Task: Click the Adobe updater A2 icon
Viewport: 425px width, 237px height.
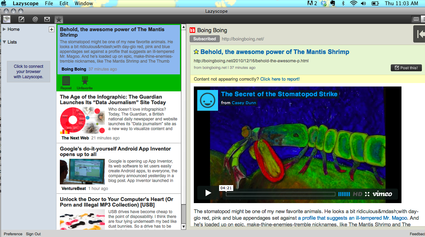Action: (x=312, y=3)
